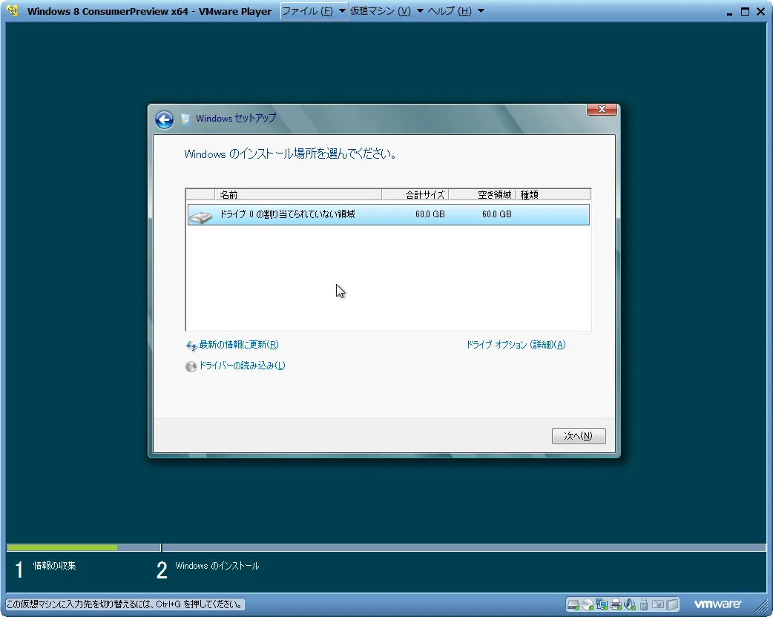
Task: Click the ドライバーの読み込み(L) link
Action: 242,366
